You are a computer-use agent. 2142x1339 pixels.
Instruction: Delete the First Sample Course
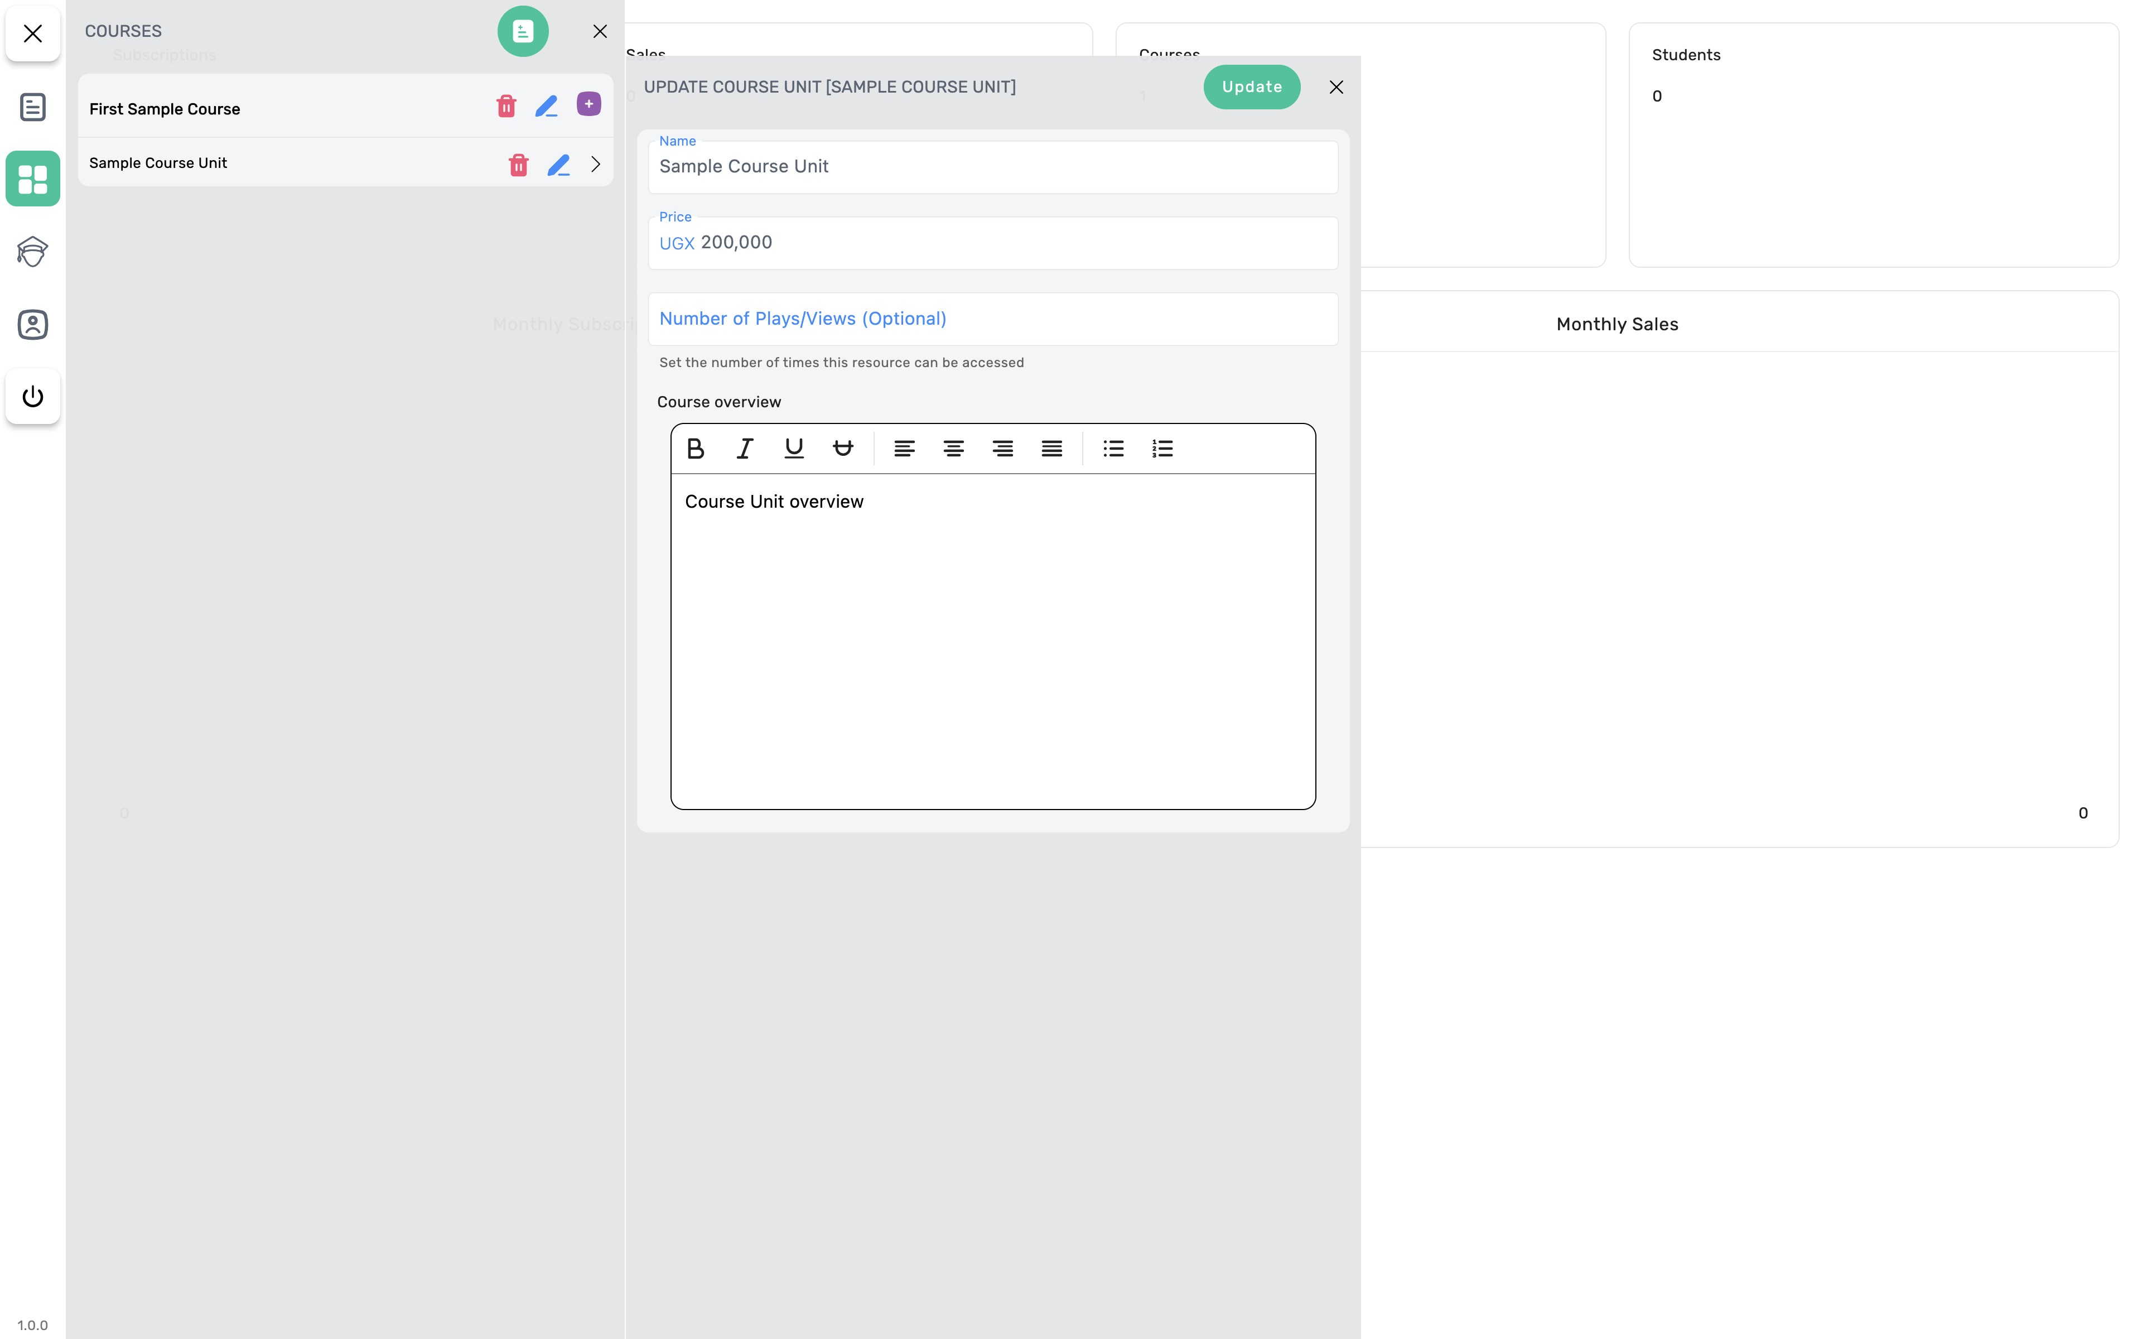coord(506,106)
